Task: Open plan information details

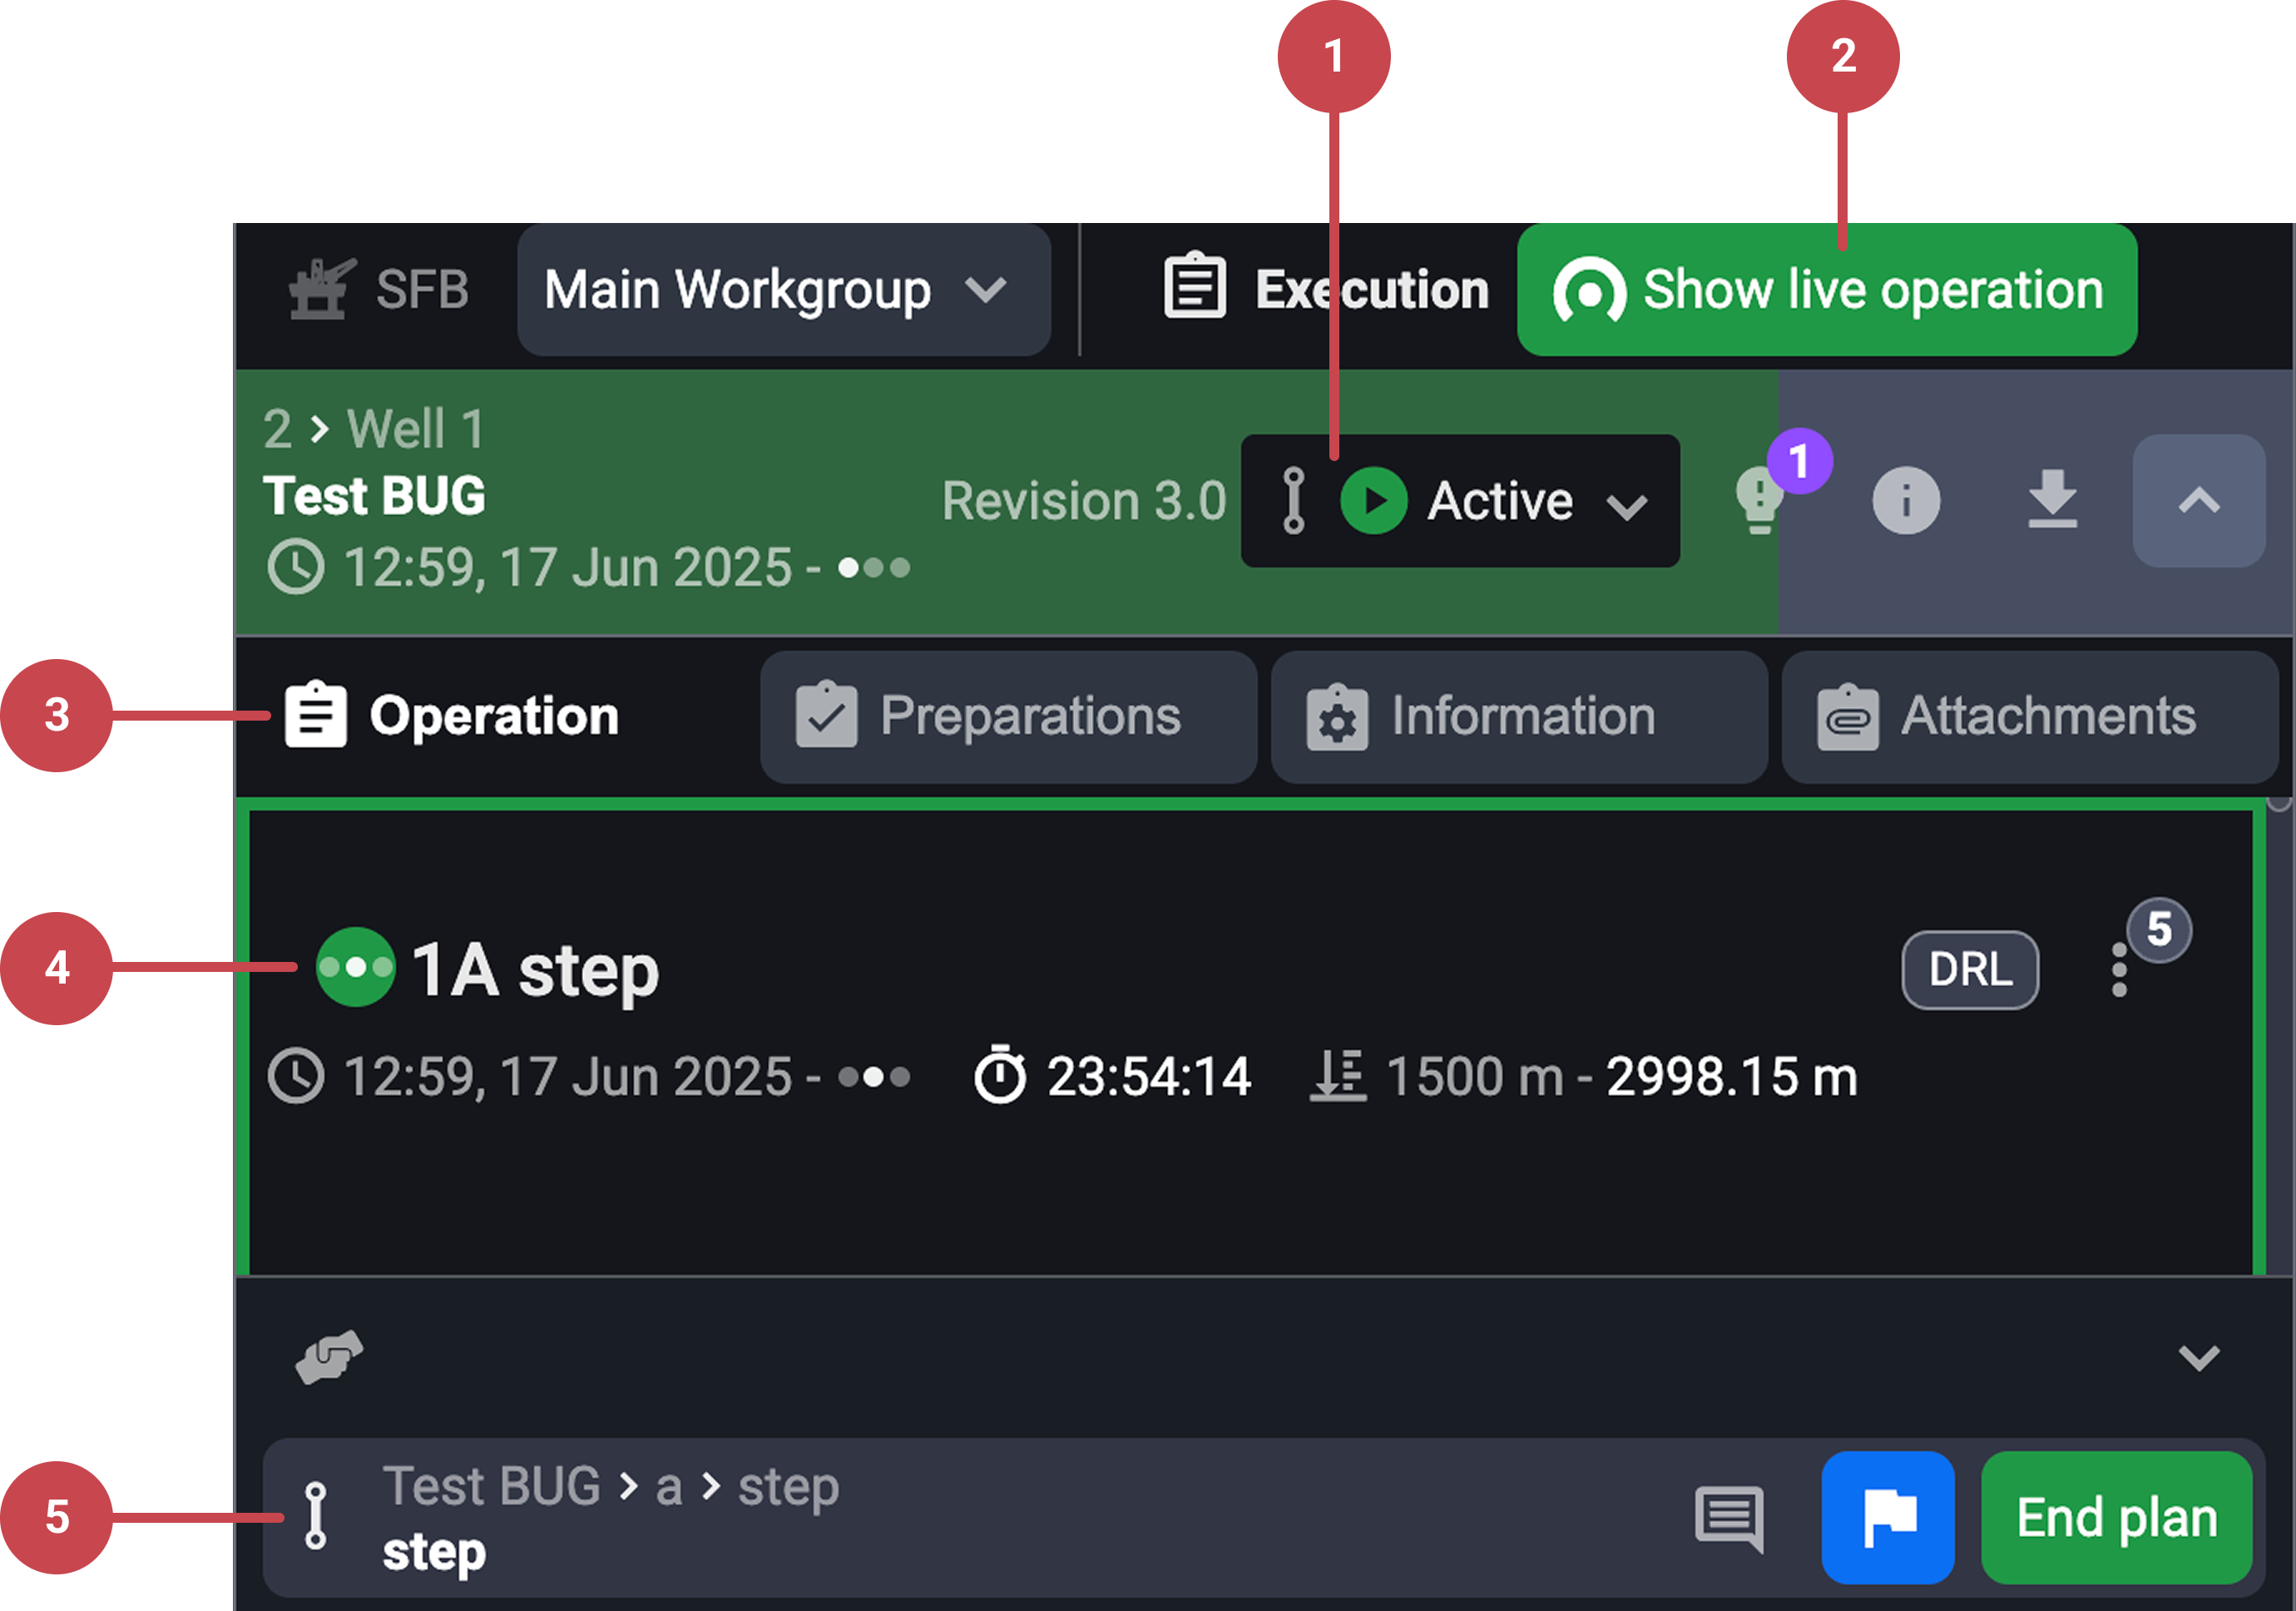Action: (x=1905, y=500)
